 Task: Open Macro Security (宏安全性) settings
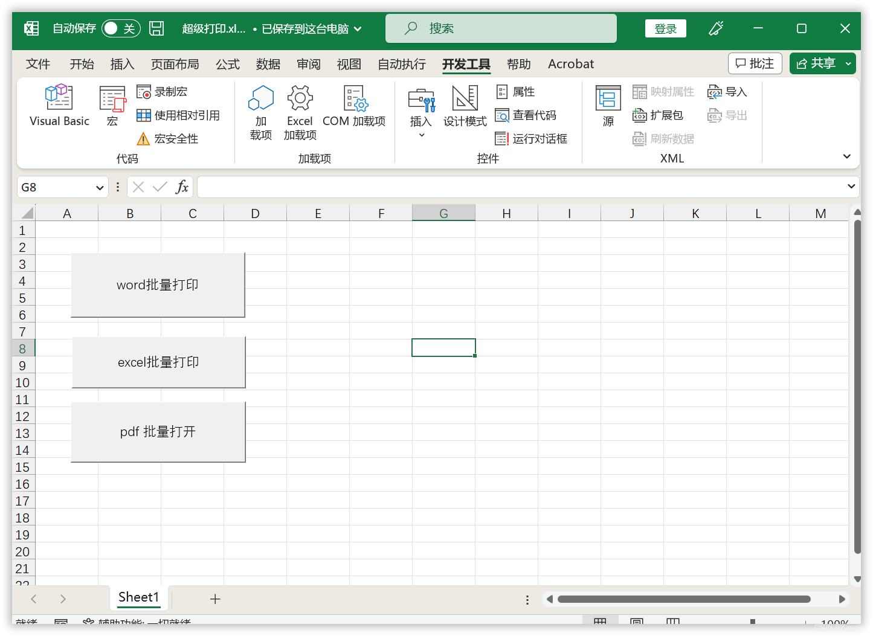(167, 139)
